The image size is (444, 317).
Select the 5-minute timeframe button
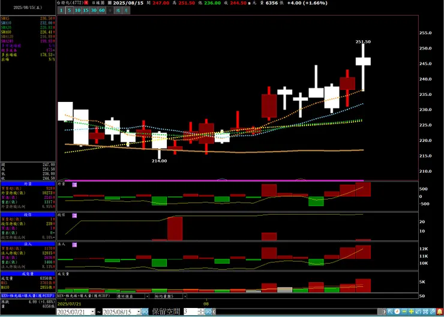click(x=70, y=10)
